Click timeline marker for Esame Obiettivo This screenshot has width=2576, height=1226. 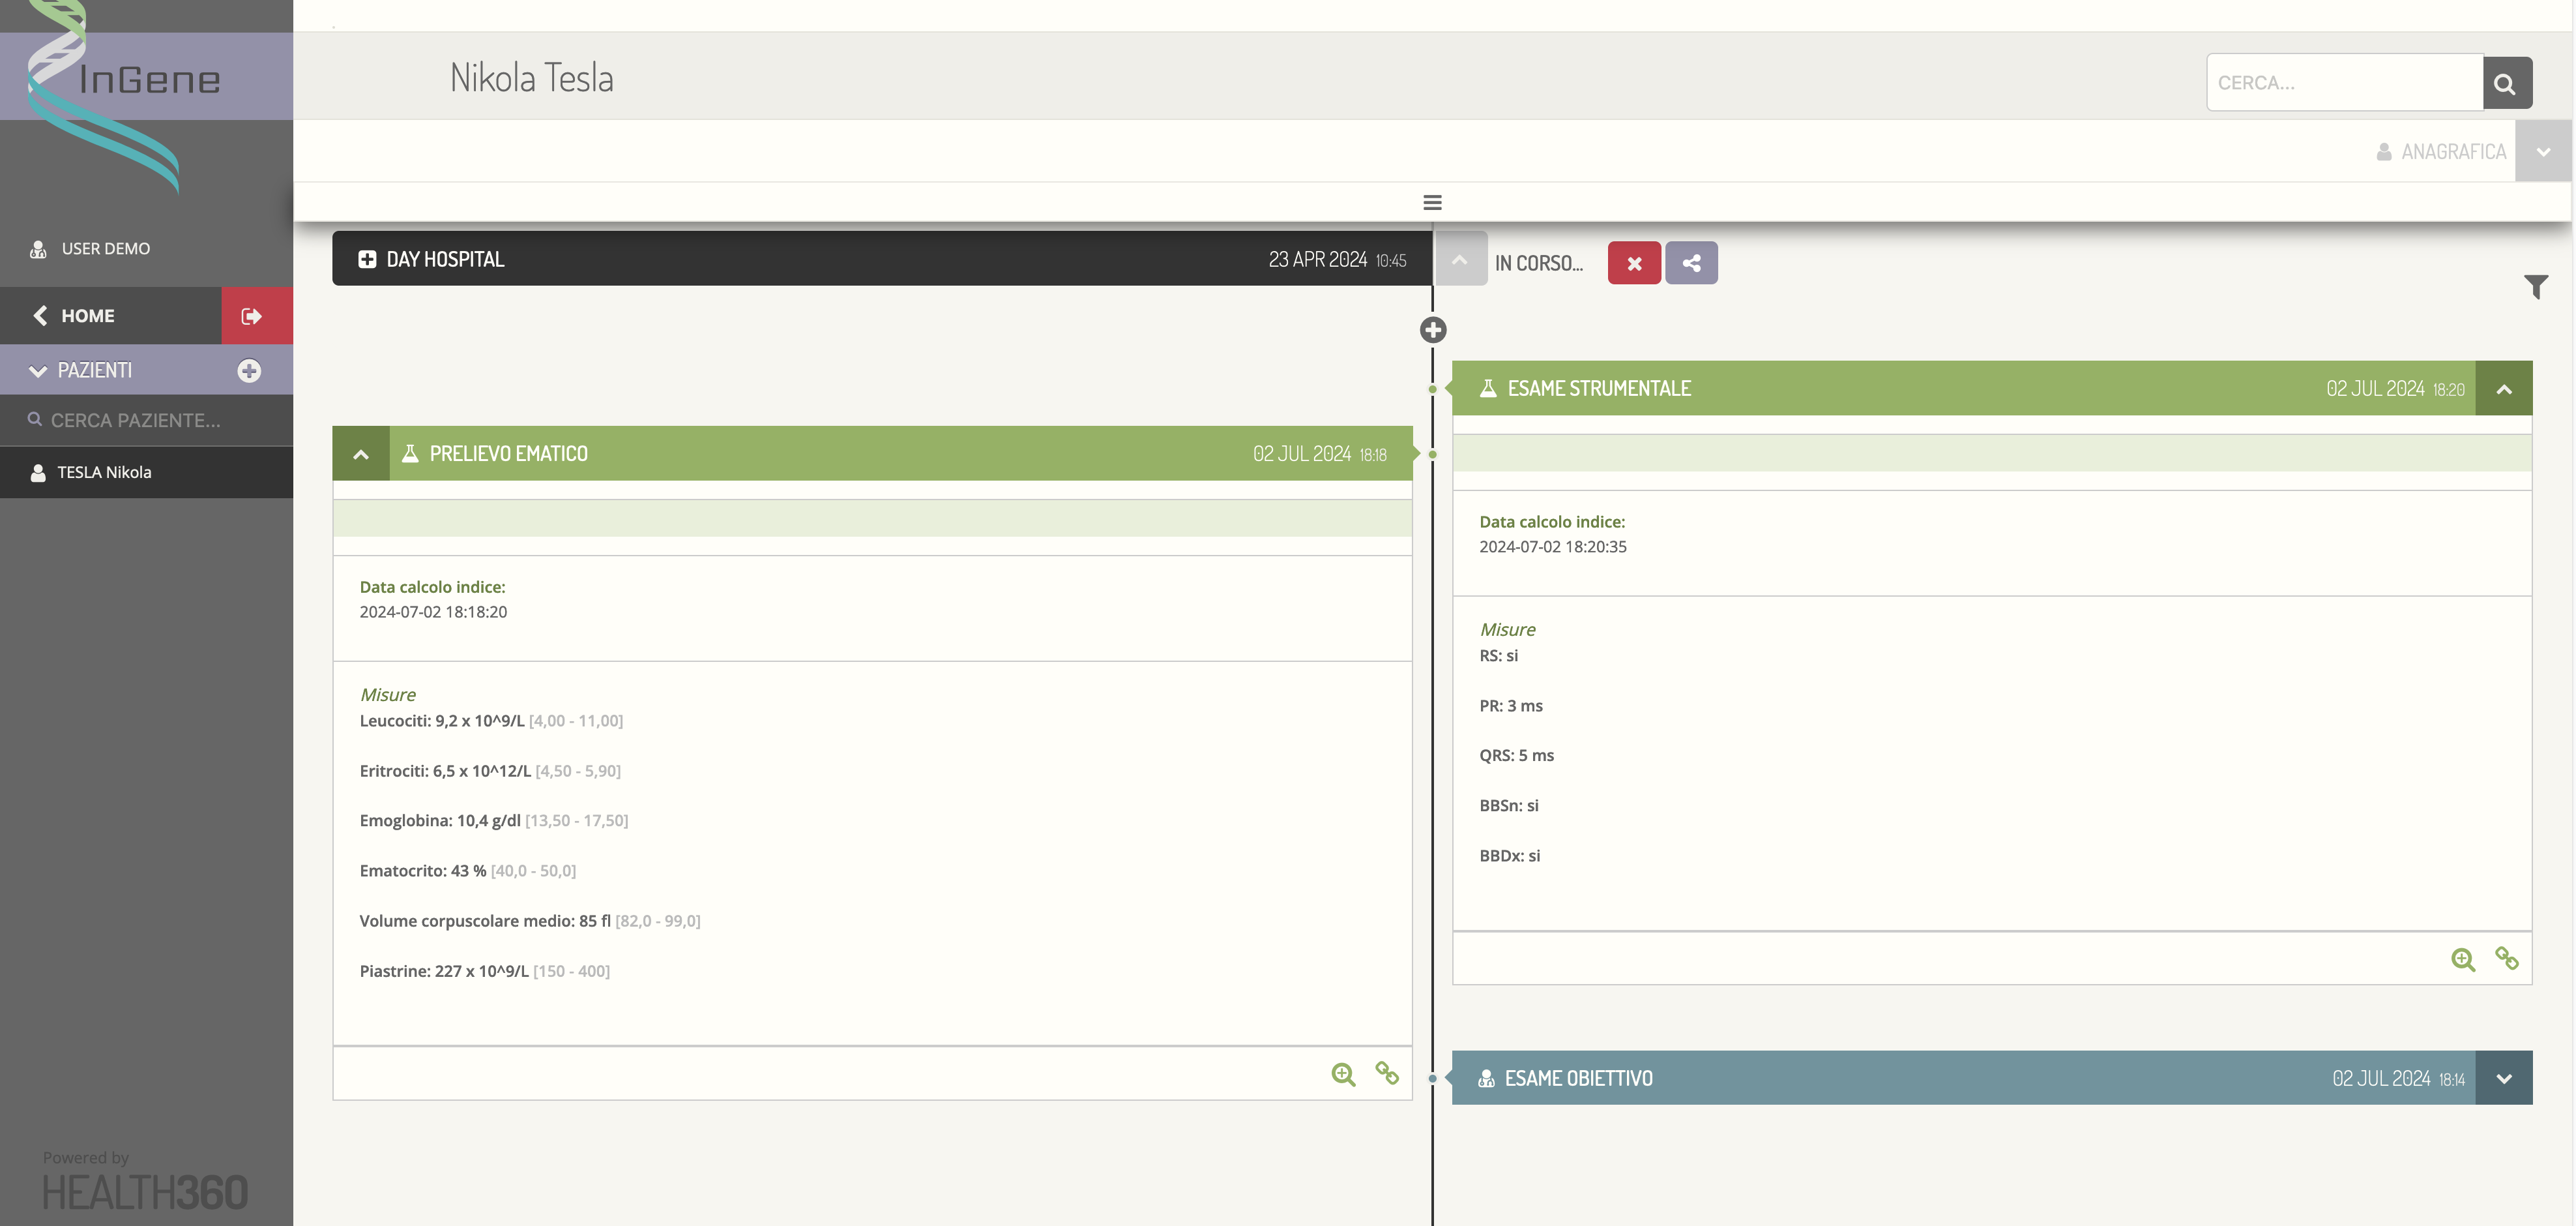[x=1432, y=1079]
